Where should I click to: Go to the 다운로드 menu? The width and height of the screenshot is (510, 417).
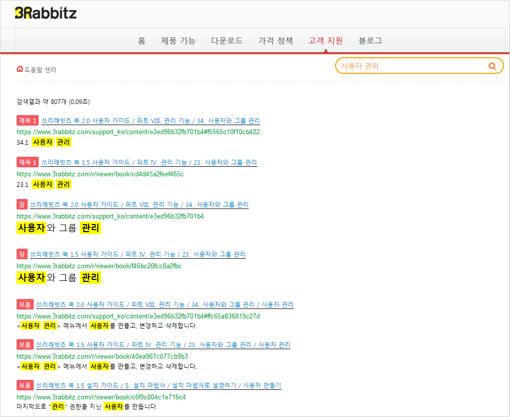click(227, 41)
